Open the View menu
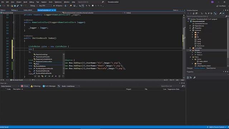229x129 pixels. pyautogui.click(x=13, y=2)
